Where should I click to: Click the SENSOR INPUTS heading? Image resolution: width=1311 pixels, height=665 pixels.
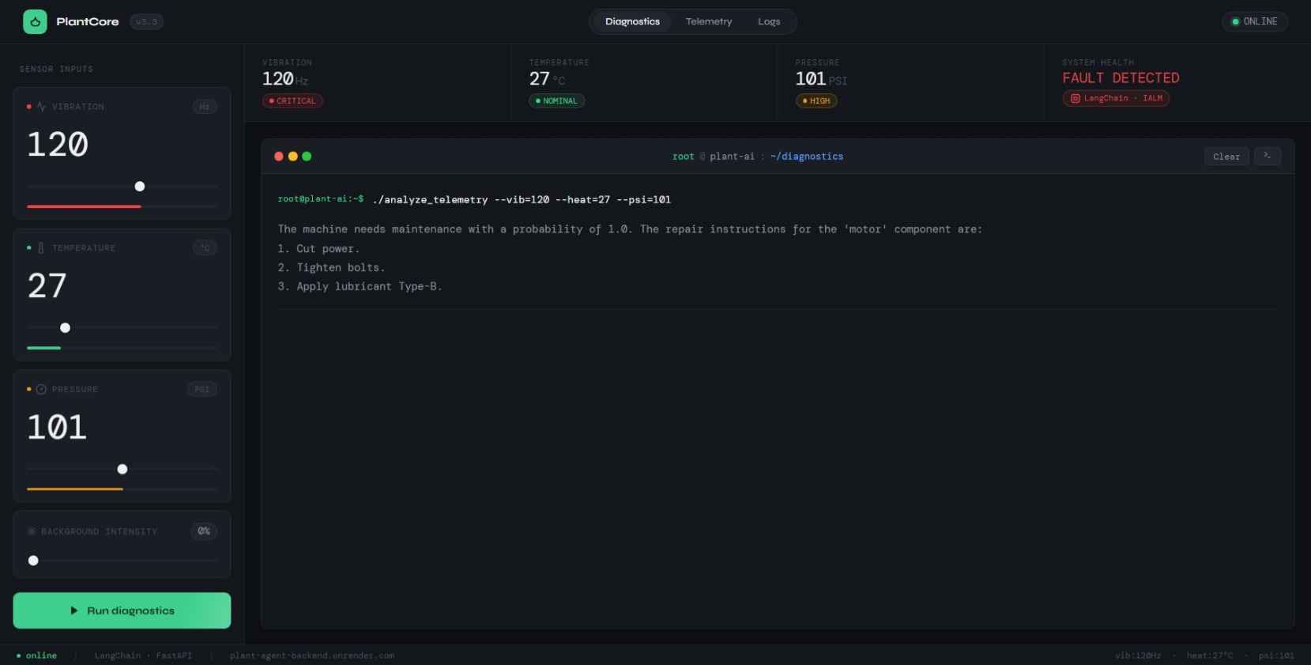click(x=56, y=70)
